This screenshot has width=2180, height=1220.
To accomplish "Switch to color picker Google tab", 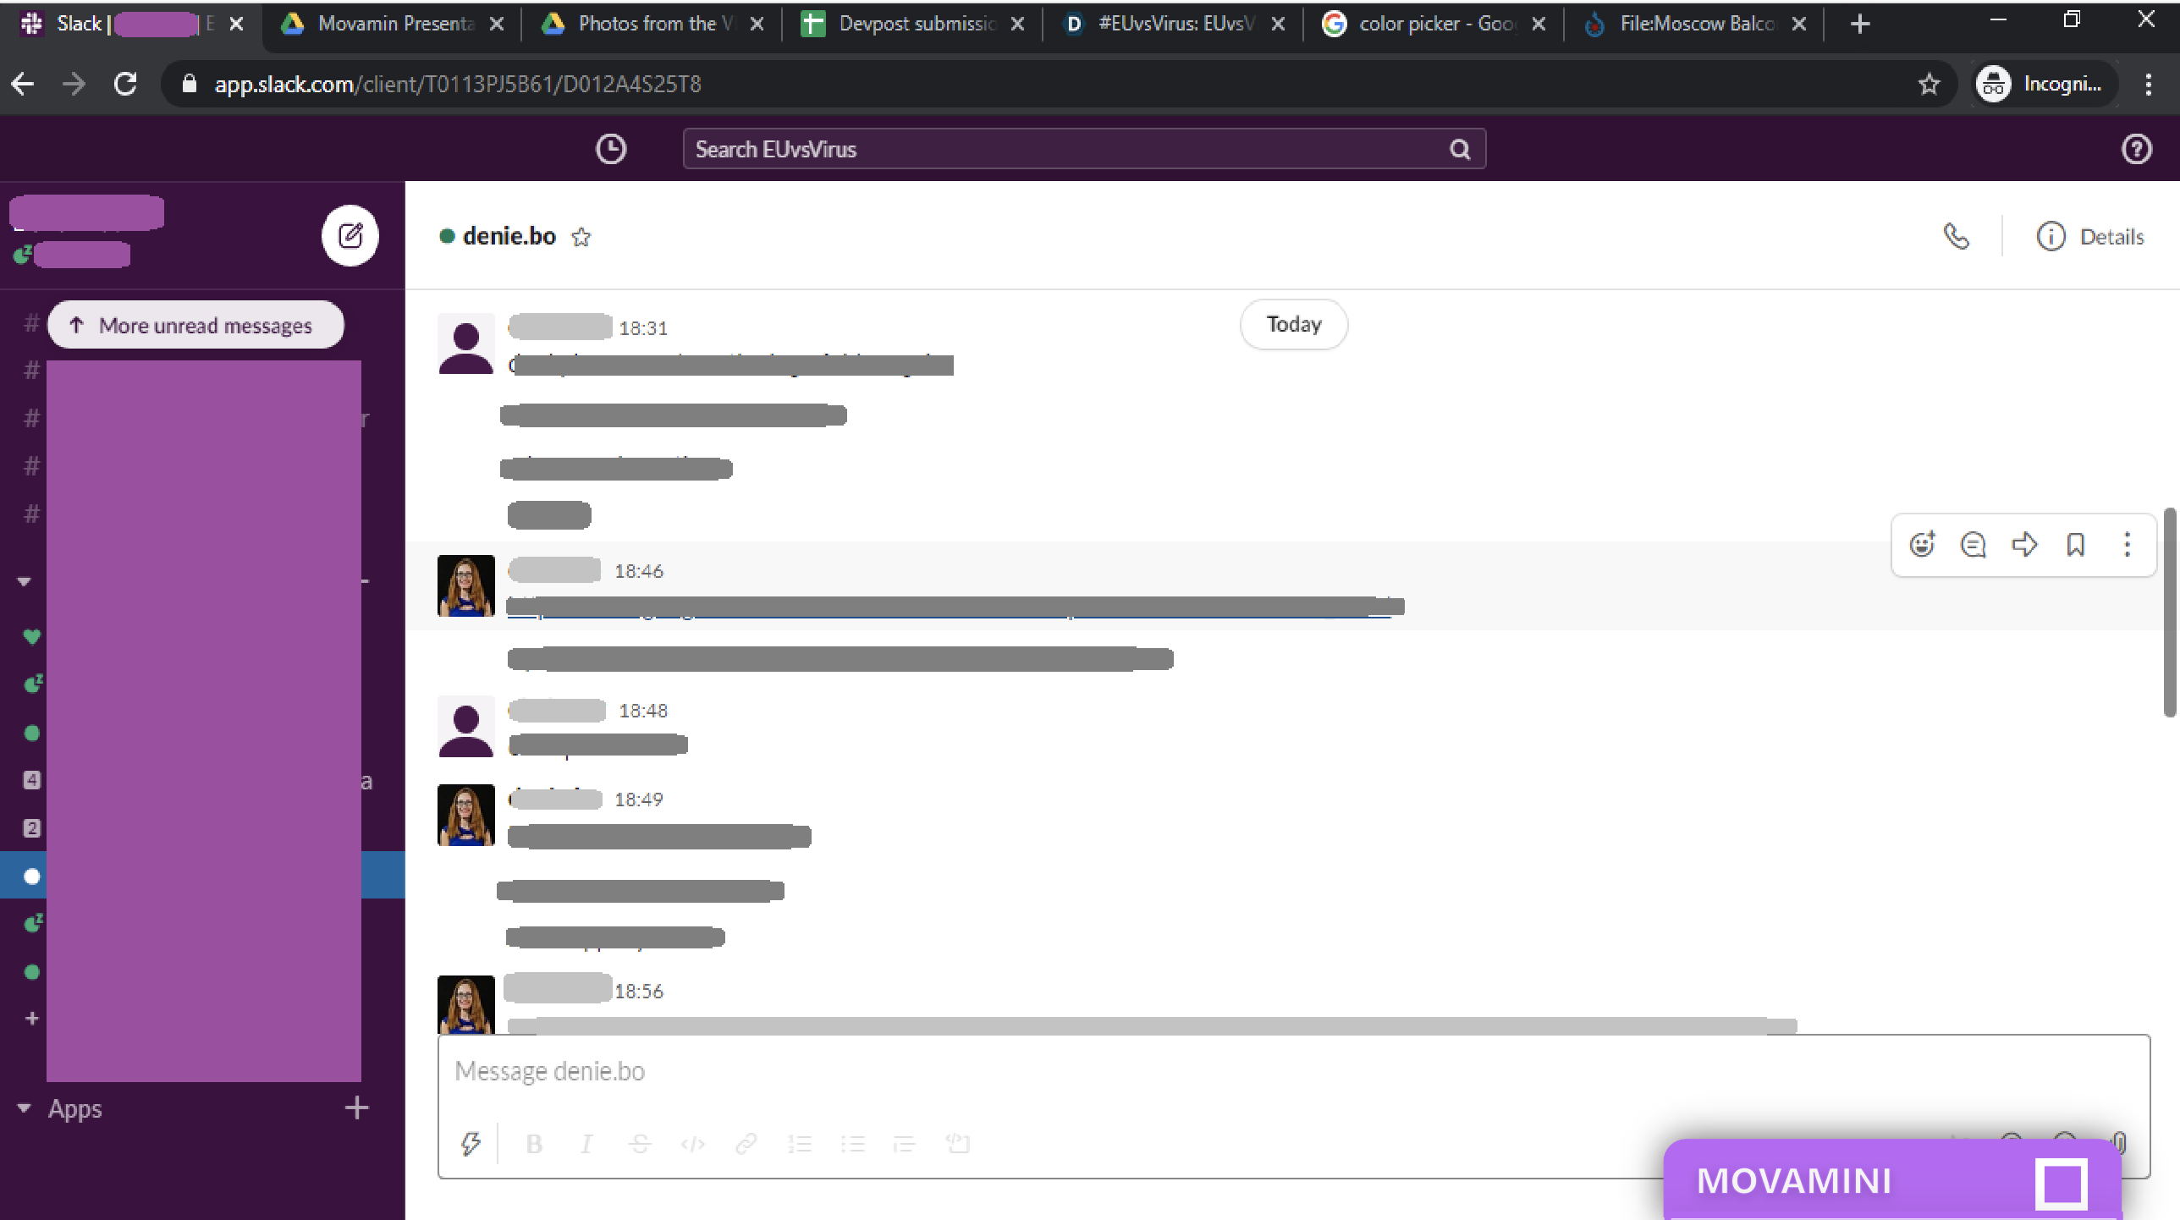I will [1432, 24].
